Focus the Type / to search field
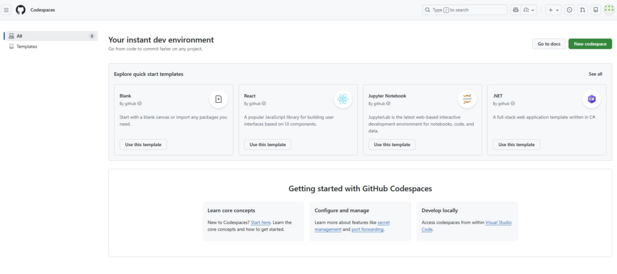Screen dimensions: 617x274 coord(465,10)
